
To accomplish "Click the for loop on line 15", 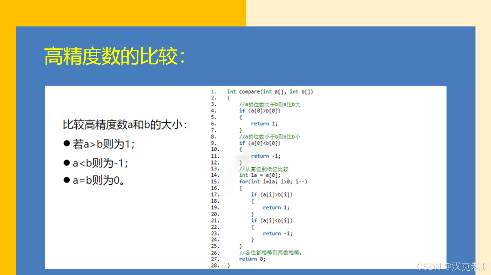I will click(273, 182).
